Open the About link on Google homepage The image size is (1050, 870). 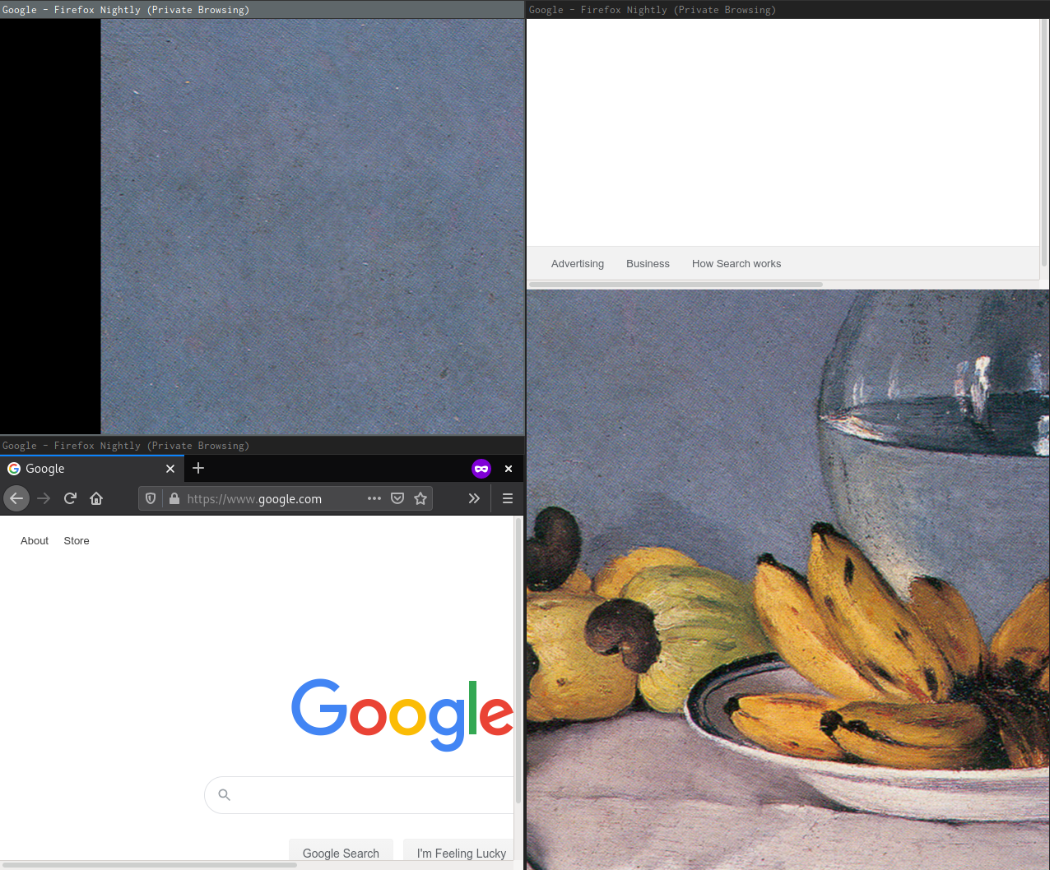(x=34, y=540)
